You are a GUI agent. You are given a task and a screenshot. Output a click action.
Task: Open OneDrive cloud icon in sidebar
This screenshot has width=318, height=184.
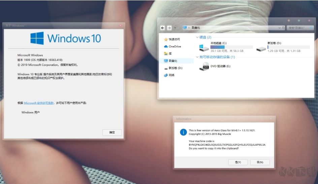point(166,46)
